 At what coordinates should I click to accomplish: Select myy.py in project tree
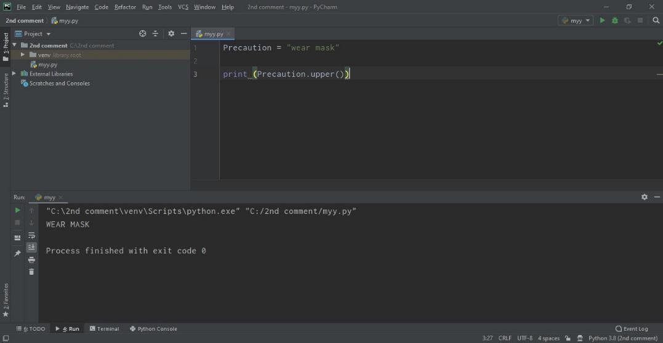tap(47, 65)
